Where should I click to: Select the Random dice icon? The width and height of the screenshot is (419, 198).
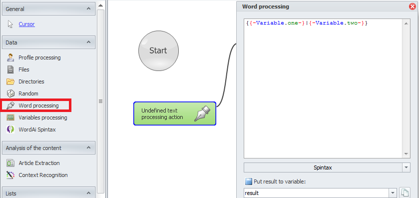10,93
